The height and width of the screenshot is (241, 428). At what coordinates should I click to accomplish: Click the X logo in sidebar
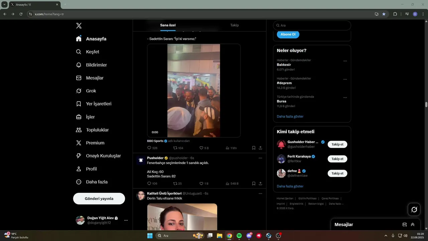(x=79, y=26)
